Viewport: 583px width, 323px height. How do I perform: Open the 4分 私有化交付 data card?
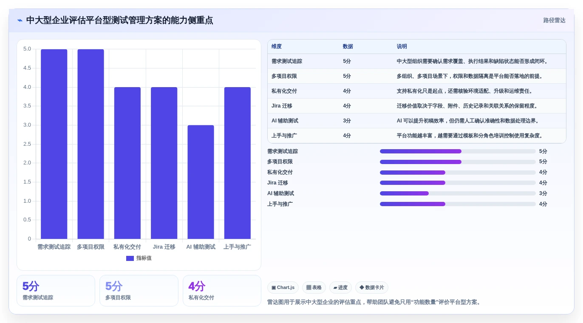coord(222,291)
